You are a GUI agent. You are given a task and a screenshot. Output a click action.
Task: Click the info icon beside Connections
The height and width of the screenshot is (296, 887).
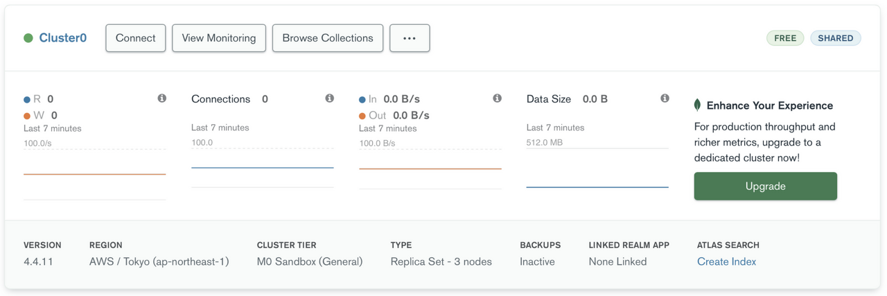point(329,98)
